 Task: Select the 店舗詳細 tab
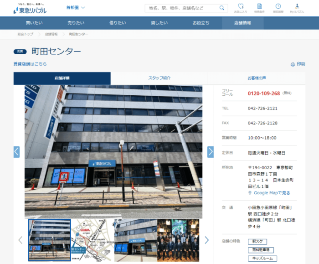tap(62, 78)
